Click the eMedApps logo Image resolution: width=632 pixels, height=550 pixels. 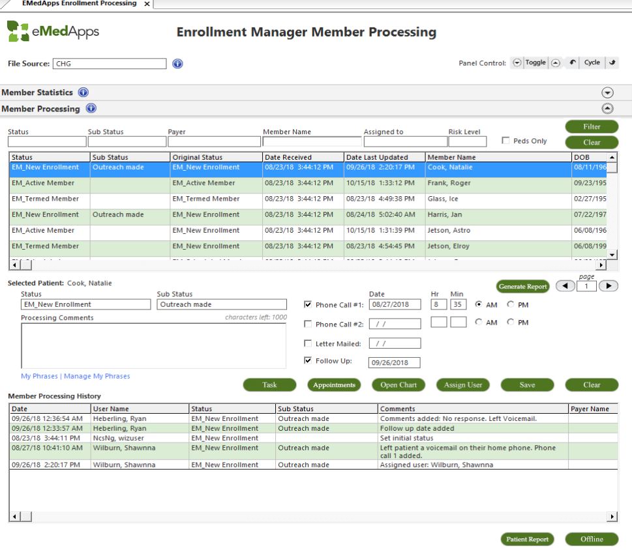pos(53,31)
